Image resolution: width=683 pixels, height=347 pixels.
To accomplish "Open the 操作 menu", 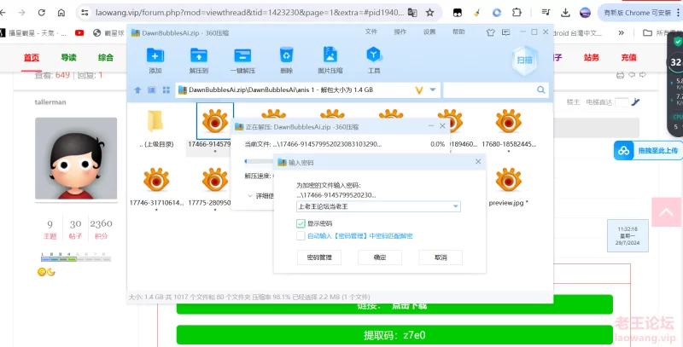I will pos(400,32).
